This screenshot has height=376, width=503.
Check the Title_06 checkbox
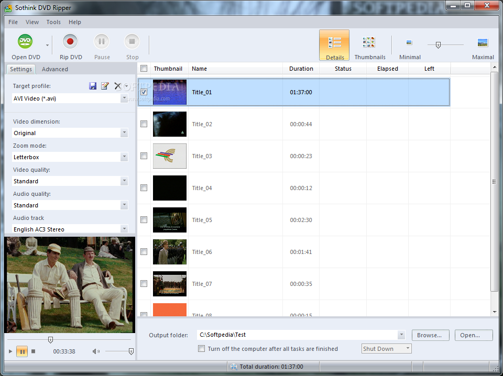(x=144, y=252)
